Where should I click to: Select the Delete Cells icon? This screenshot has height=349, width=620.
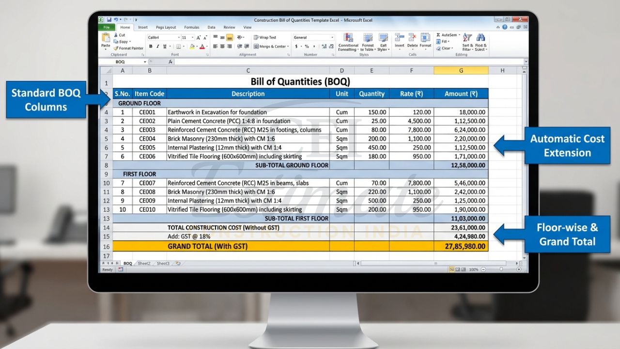tap(412, 37)
